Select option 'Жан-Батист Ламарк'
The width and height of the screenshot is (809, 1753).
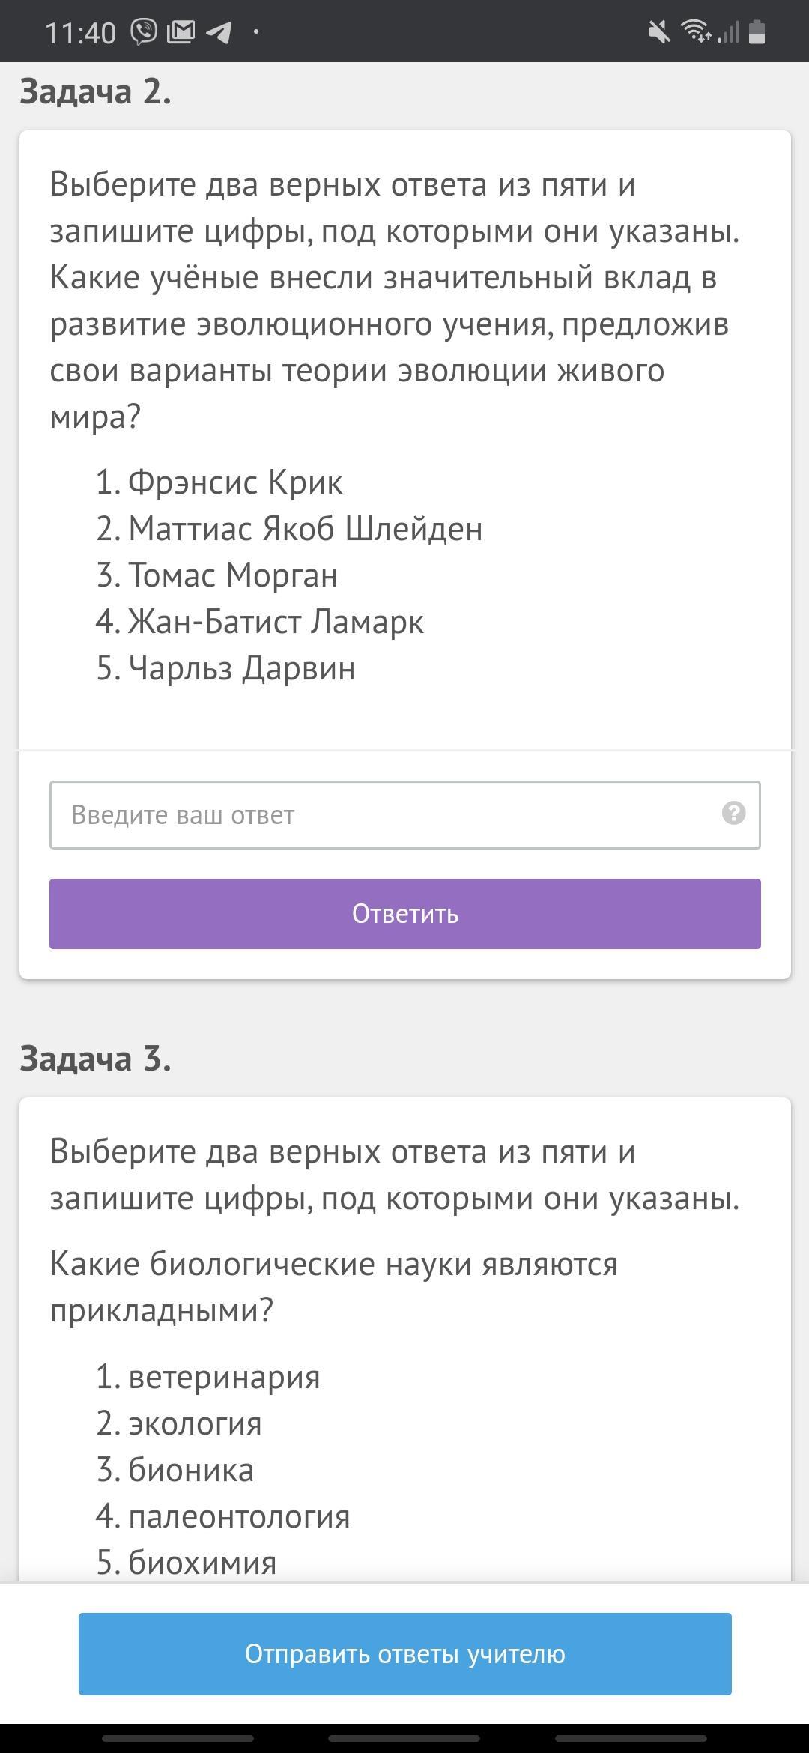click(276, 622)
